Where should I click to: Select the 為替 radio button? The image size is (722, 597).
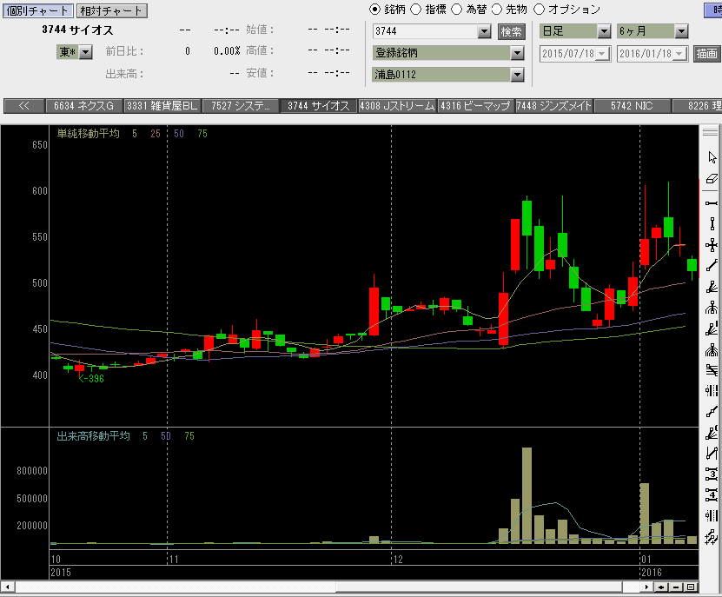click(456, 10)
